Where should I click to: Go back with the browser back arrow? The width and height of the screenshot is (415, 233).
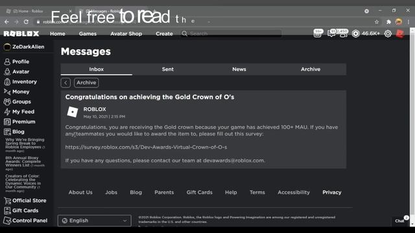point(6,22)
